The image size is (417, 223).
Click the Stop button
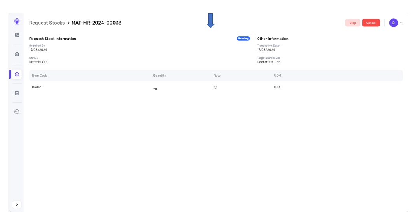click(x=352, y=23)
